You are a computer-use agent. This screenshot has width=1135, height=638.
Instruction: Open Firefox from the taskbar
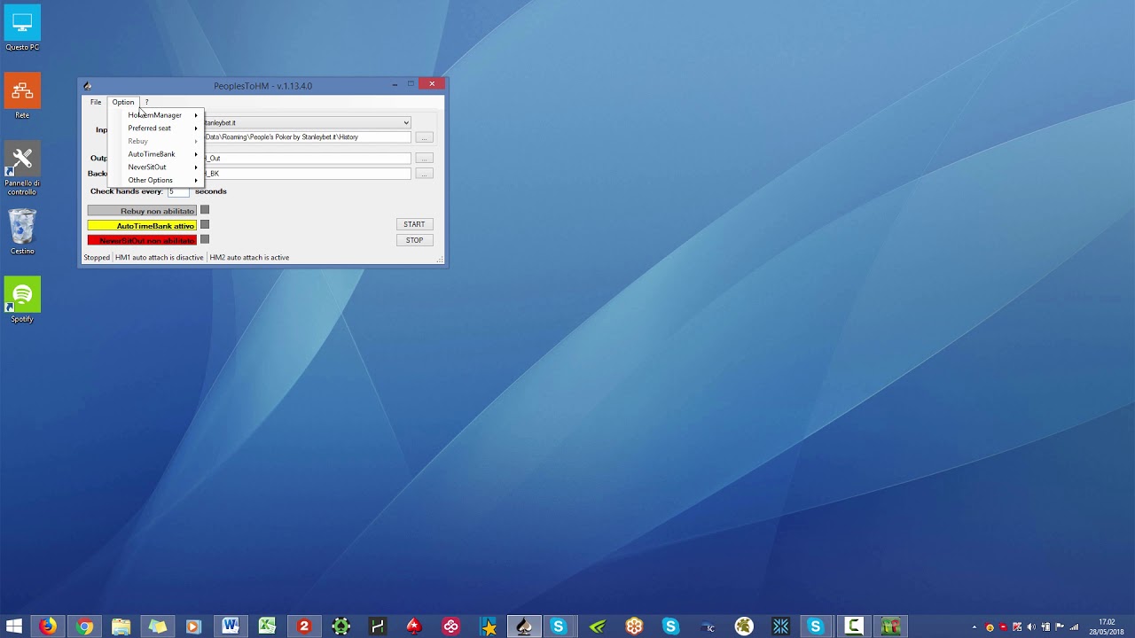click(48, 626)
